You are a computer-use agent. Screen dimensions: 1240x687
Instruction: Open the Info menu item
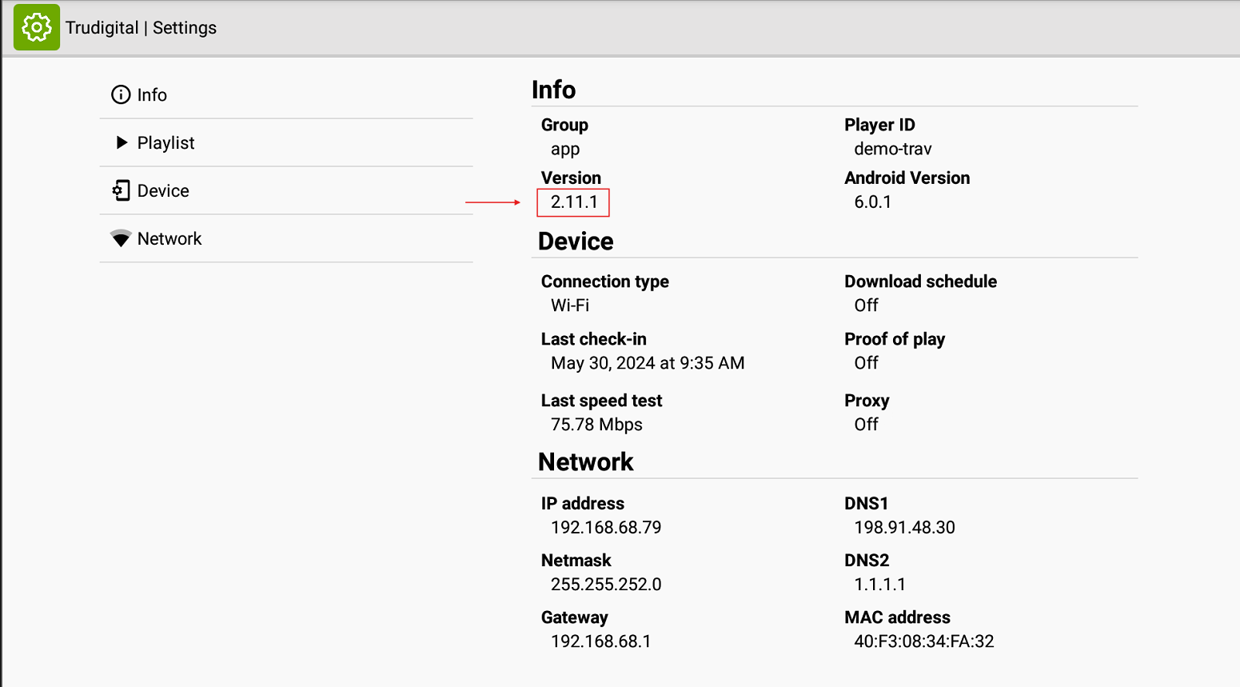tap(286, 95)
